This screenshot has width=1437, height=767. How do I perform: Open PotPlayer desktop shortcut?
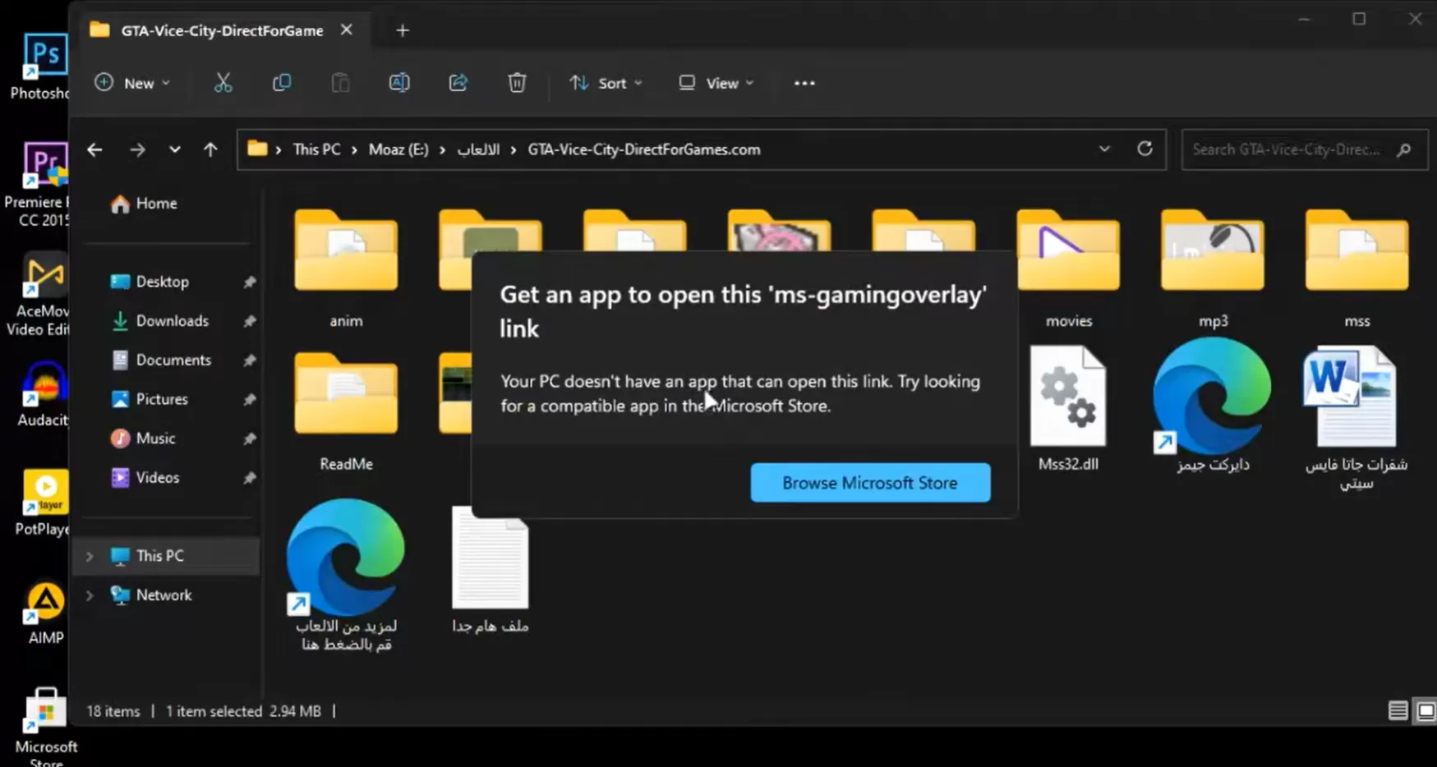[x=44, y=503]
